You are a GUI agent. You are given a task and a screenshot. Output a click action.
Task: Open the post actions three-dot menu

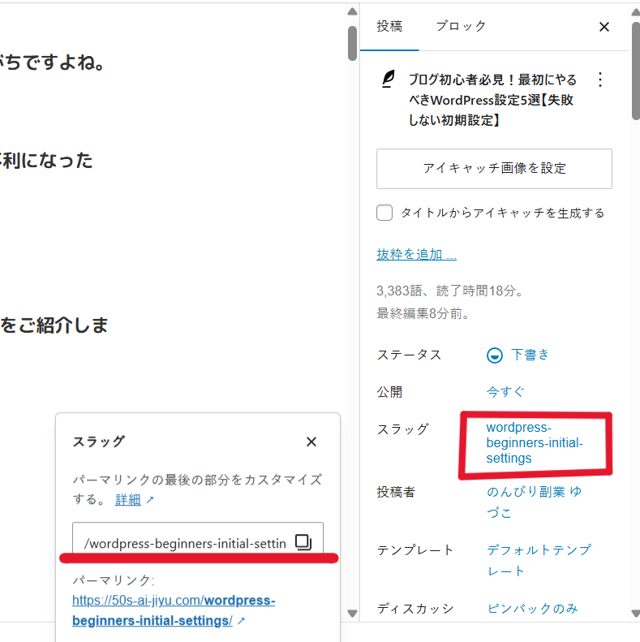600,80
